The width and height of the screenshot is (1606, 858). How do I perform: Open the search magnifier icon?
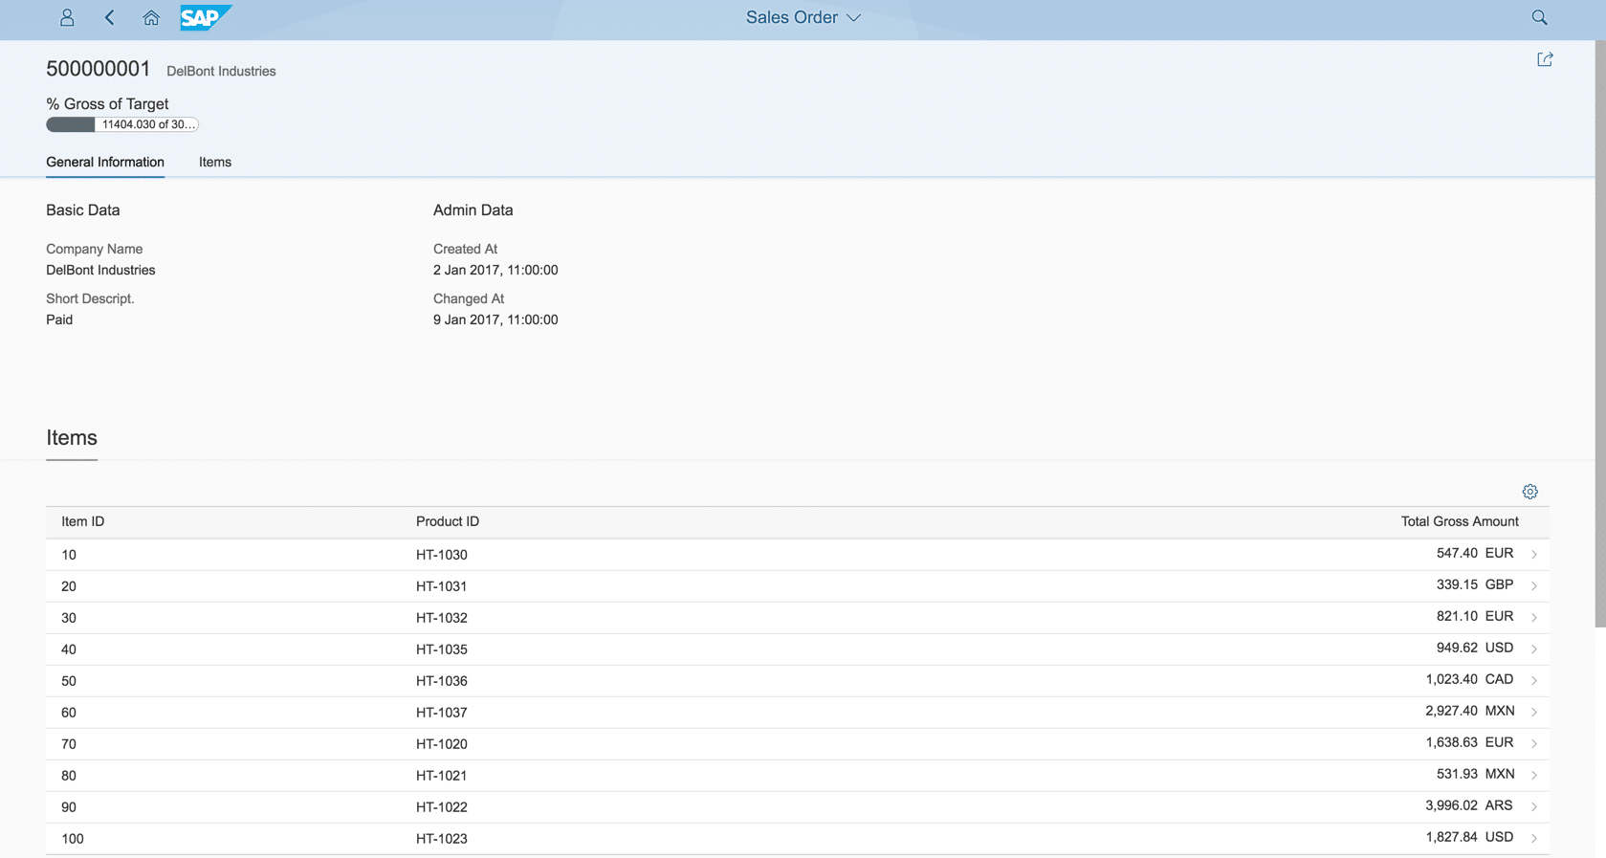pos(1539,17)
